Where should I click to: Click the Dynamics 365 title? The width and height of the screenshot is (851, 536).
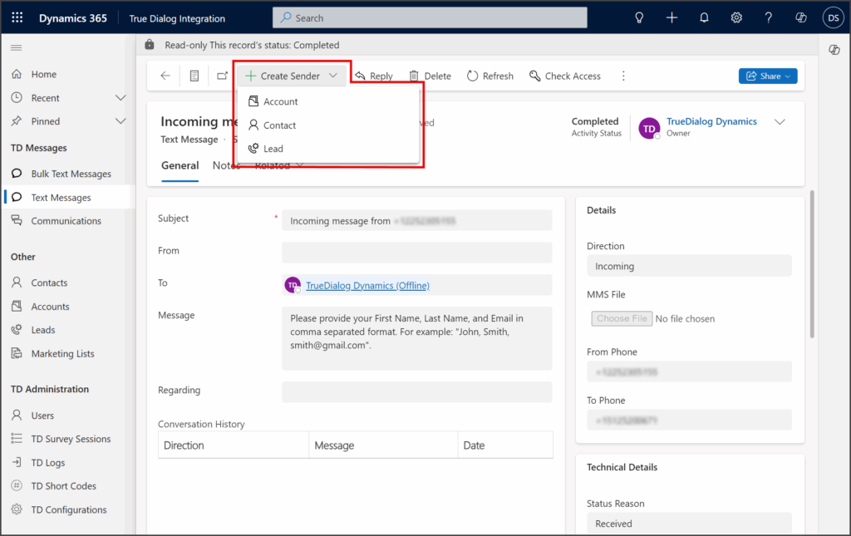click(x=73, y=18)
